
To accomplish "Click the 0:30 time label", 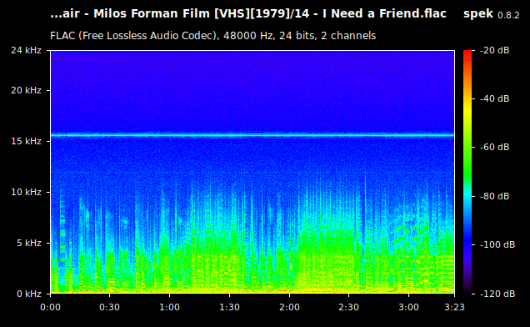I will tap(109, 307).
